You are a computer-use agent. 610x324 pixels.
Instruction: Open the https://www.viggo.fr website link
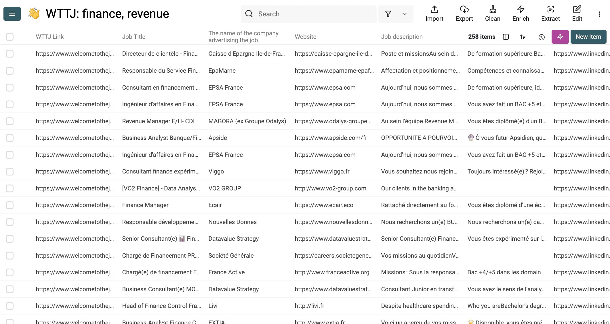coord(322,171)
